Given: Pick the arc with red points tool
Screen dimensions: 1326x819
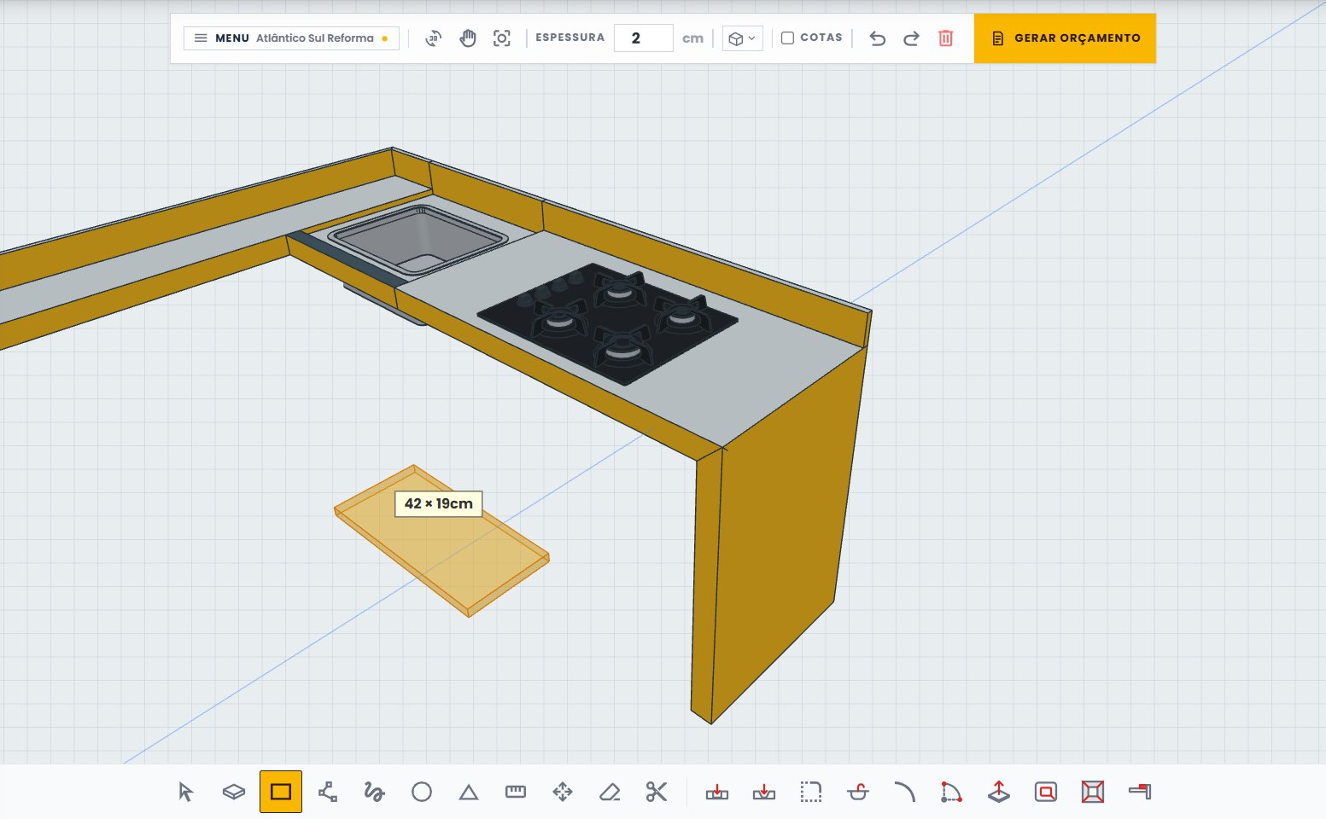Looking at the screenshot, I should coord(951,792).
